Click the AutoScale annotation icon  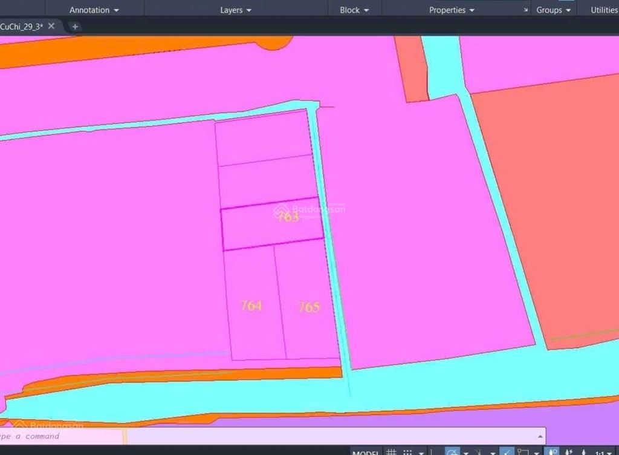coord(568,451)
